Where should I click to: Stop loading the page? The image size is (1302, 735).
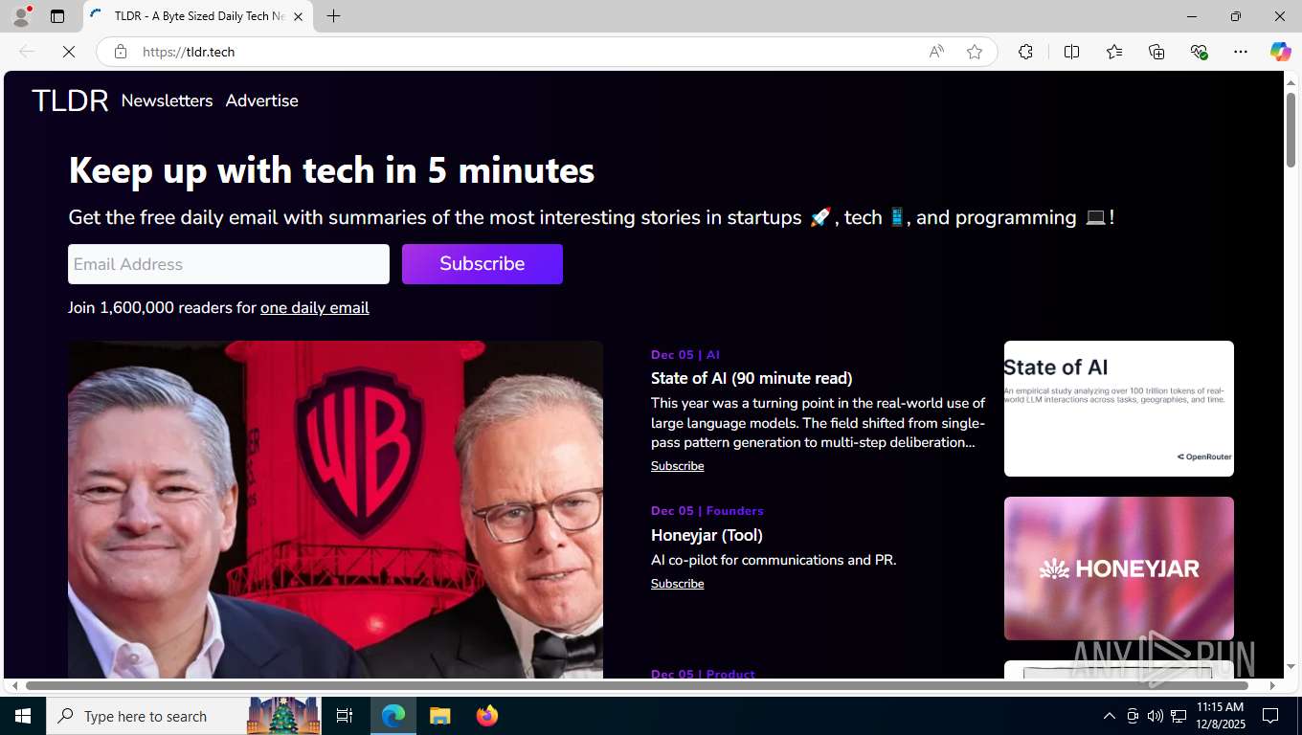click(69, 52)
